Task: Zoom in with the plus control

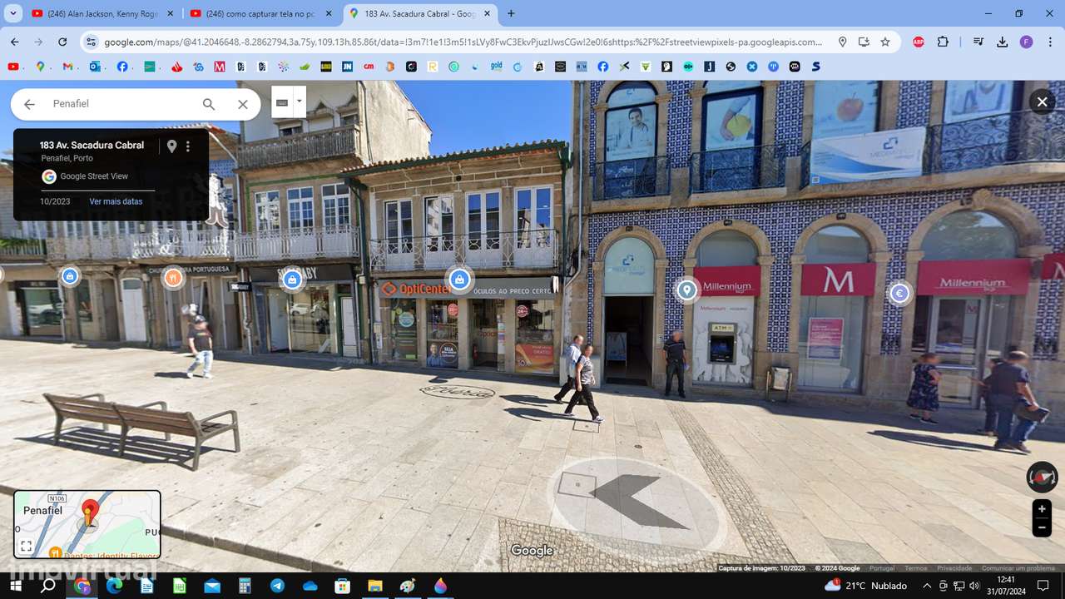Action: [x=1042, y=508]
